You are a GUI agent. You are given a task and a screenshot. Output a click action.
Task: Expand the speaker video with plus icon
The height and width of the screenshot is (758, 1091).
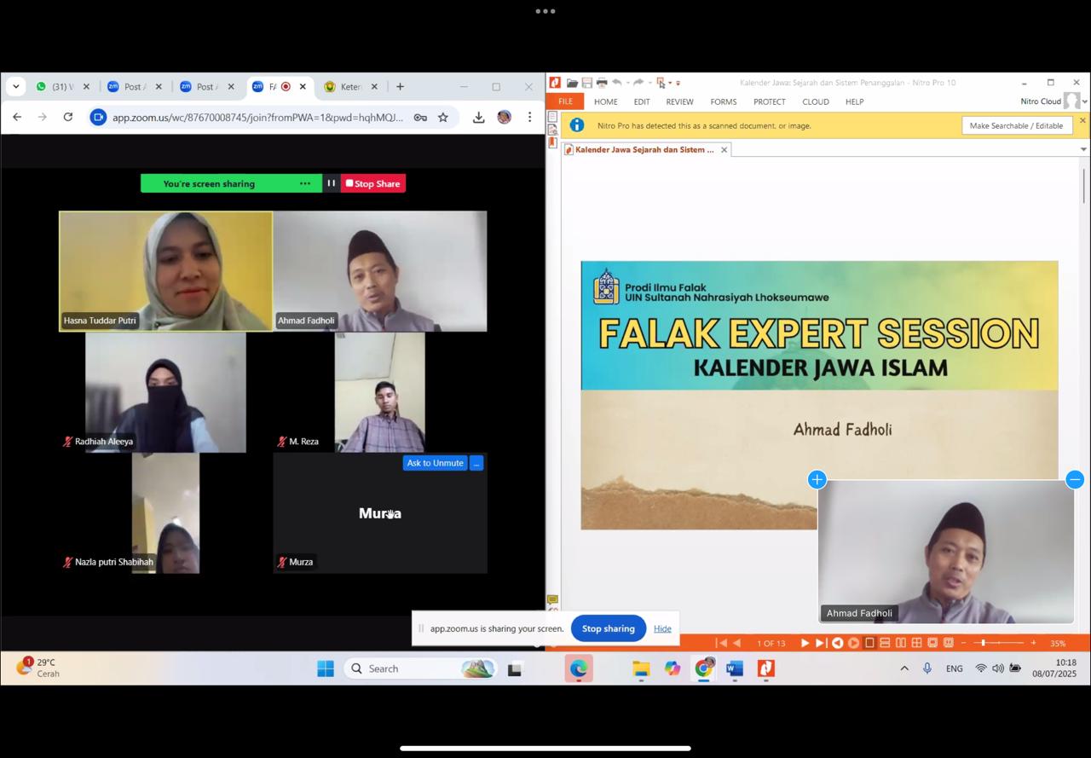[817, 479]
